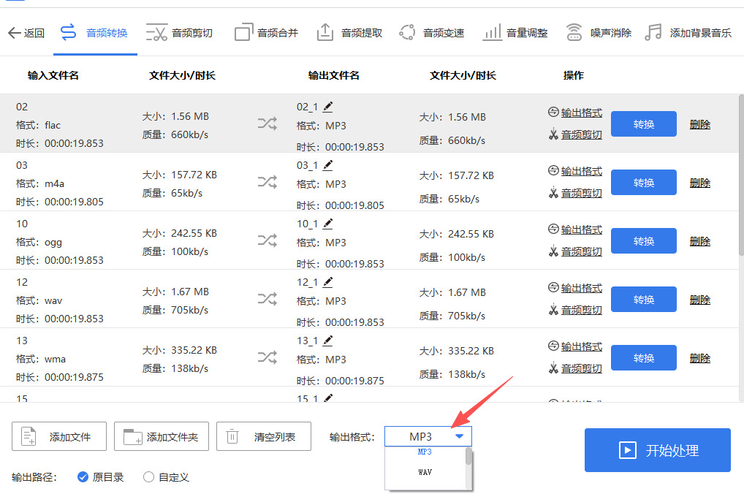Convert file 03 with 转换 button
The image size is (744, 494).
tap(643, 182)
